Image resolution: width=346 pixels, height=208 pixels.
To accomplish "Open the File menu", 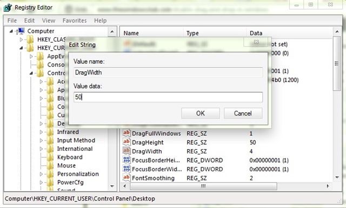I will tap(12, 21).
